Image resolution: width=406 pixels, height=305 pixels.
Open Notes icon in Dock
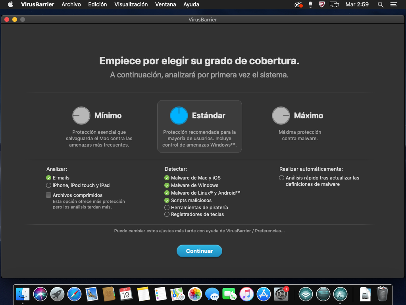tap(143, 294)
